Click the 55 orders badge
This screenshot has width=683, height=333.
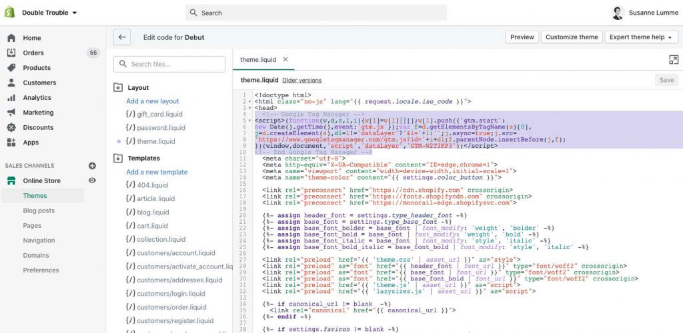(x=93, y=53)
